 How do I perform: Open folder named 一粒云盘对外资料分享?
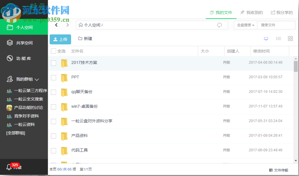tap(92, 121)
